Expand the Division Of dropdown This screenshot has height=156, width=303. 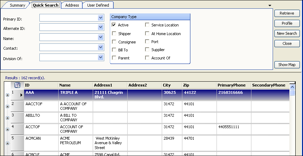coord(101,57)
